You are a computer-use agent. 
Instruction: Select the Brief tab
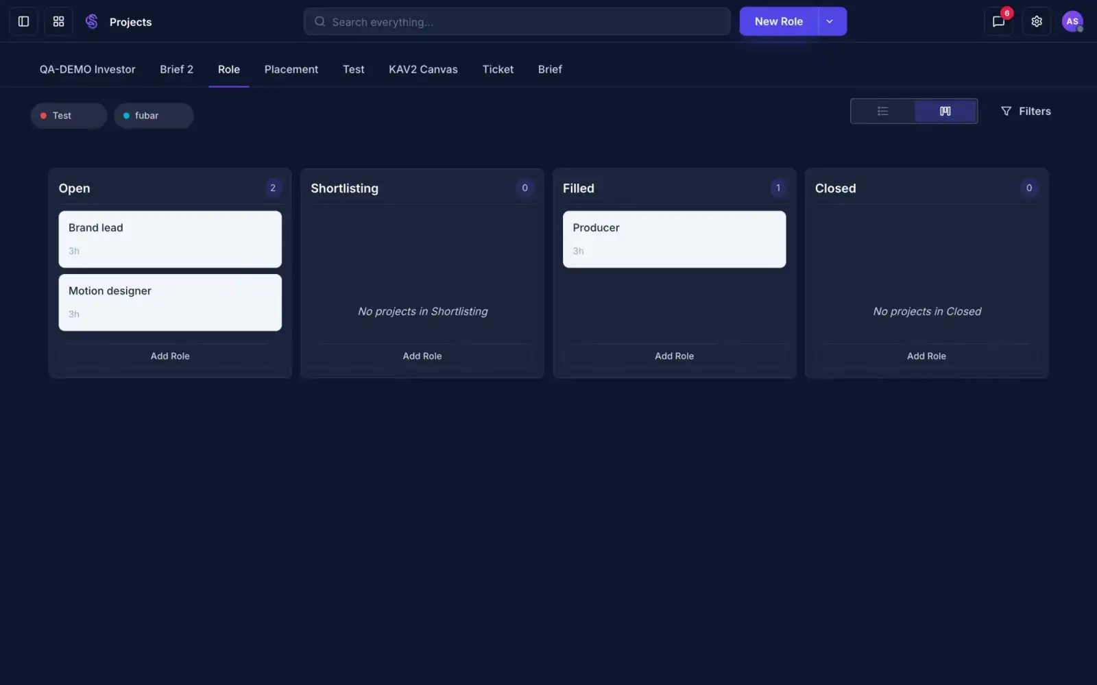pyautogui.click(x=550, y=69)
